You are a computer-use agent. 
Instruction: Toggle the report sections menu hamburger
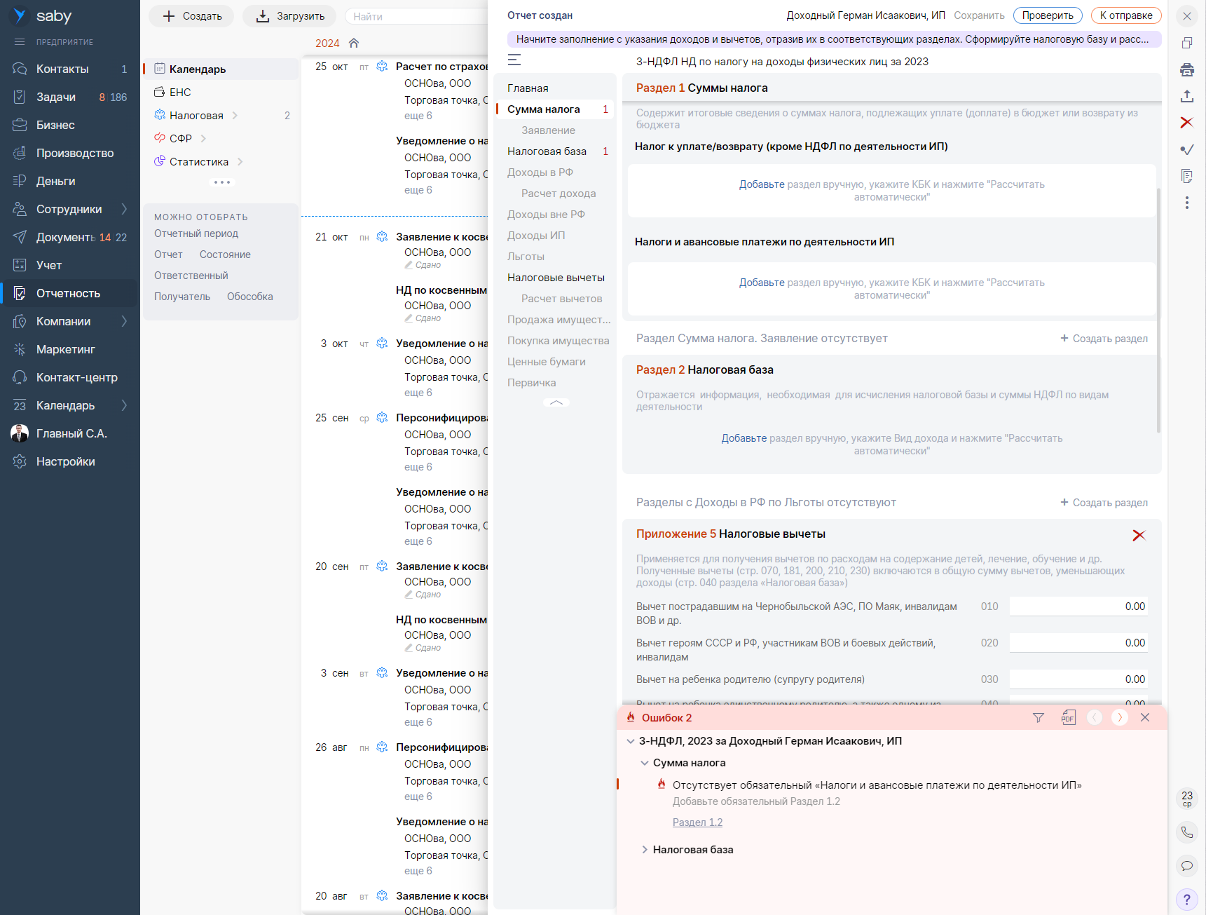[x=514, y=60]
